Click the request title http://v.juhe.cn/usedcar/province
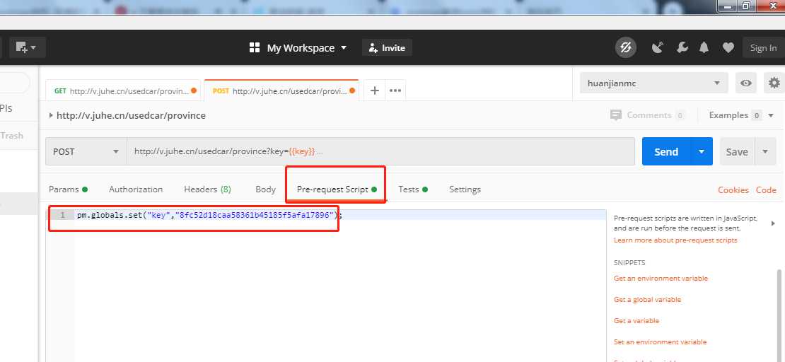 tap(131, 115)
